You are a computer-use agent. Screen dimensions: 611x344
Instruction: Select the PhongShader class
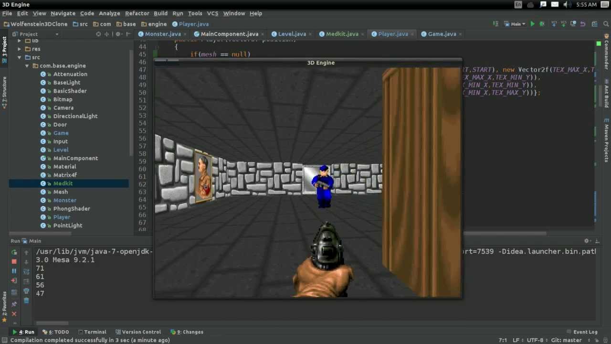click(x=71, y=208)
